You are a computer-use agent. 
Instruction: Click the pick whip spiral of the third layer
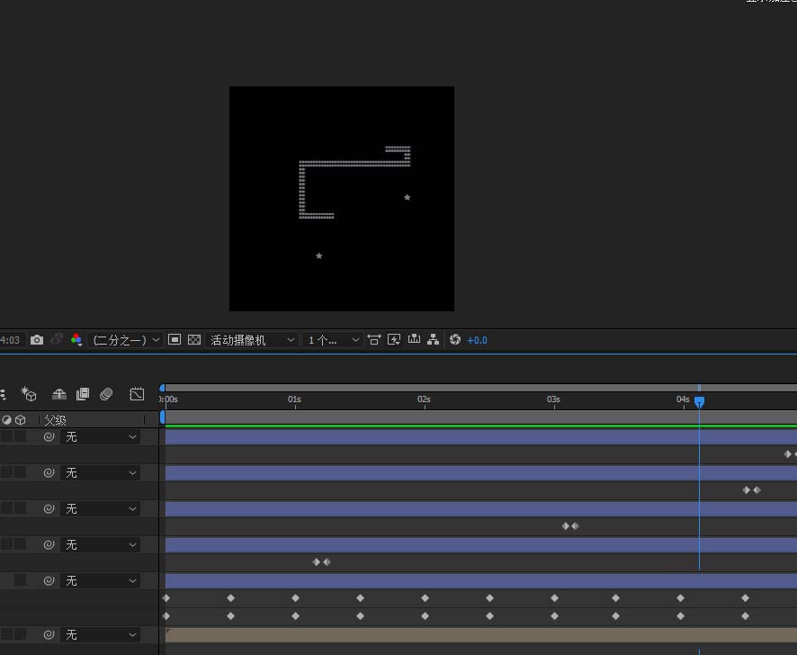pyautogui.click(x=49, y=508)
